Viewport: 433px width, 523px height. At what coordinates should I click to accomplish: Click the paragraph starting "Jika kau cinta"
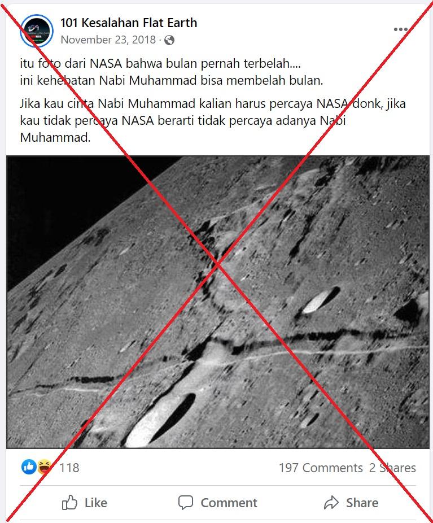point(213,120)
